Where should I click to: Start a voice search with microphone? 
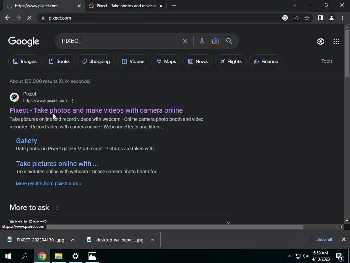point(202,41)
